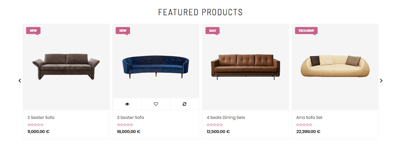Click the brown 2 seater sofa image
Viewport: 401px width, 148px height.
[x=66, y=66]
